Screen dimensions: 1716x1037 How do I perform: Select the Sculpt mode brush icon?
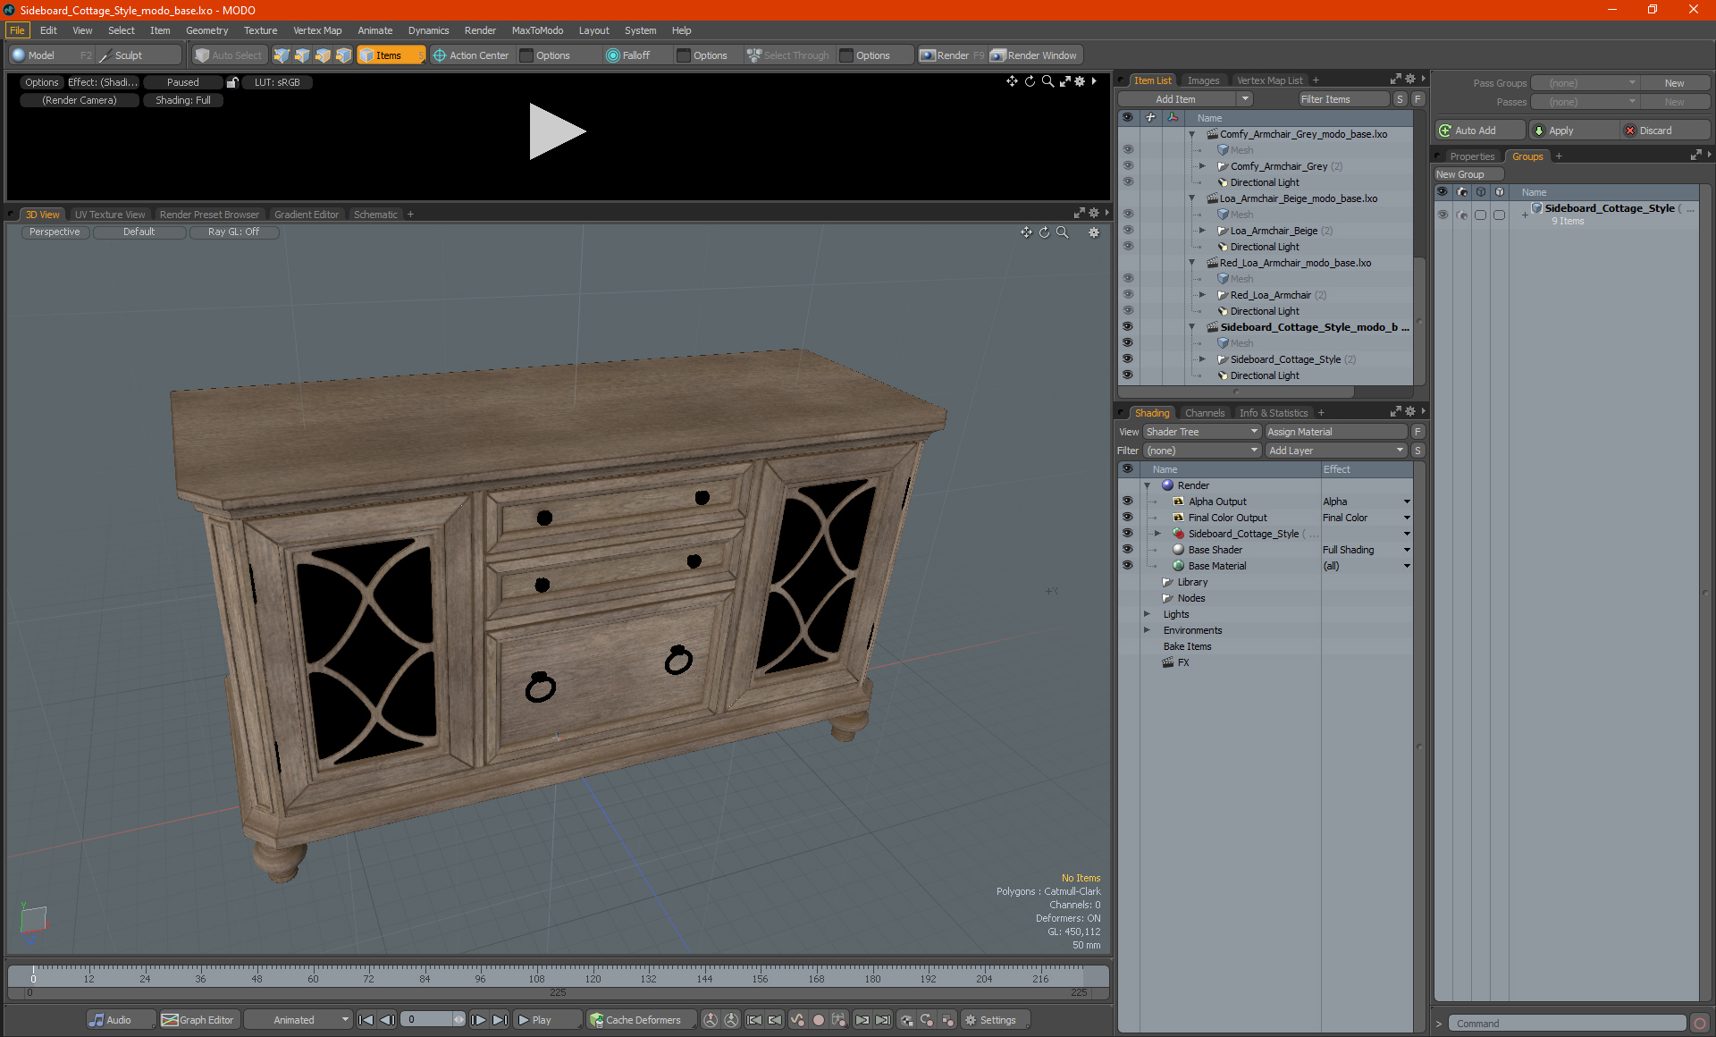coord(105,55)
